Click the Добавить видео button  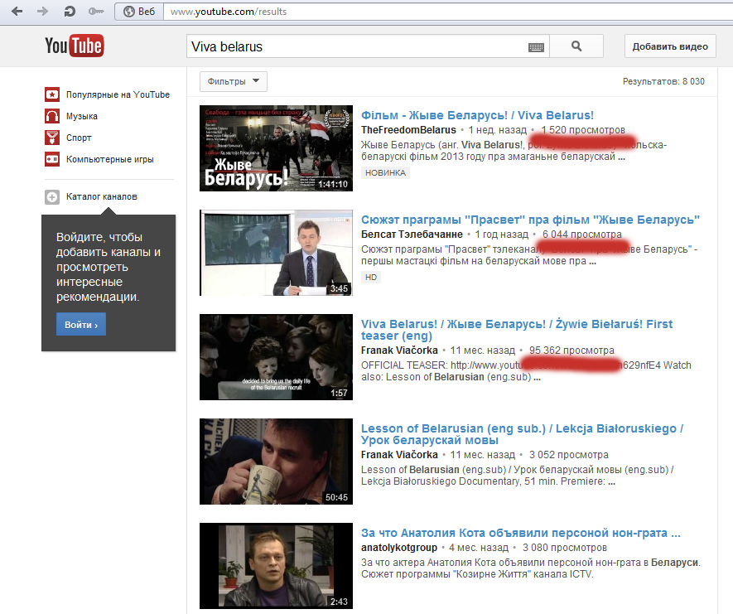669,46
